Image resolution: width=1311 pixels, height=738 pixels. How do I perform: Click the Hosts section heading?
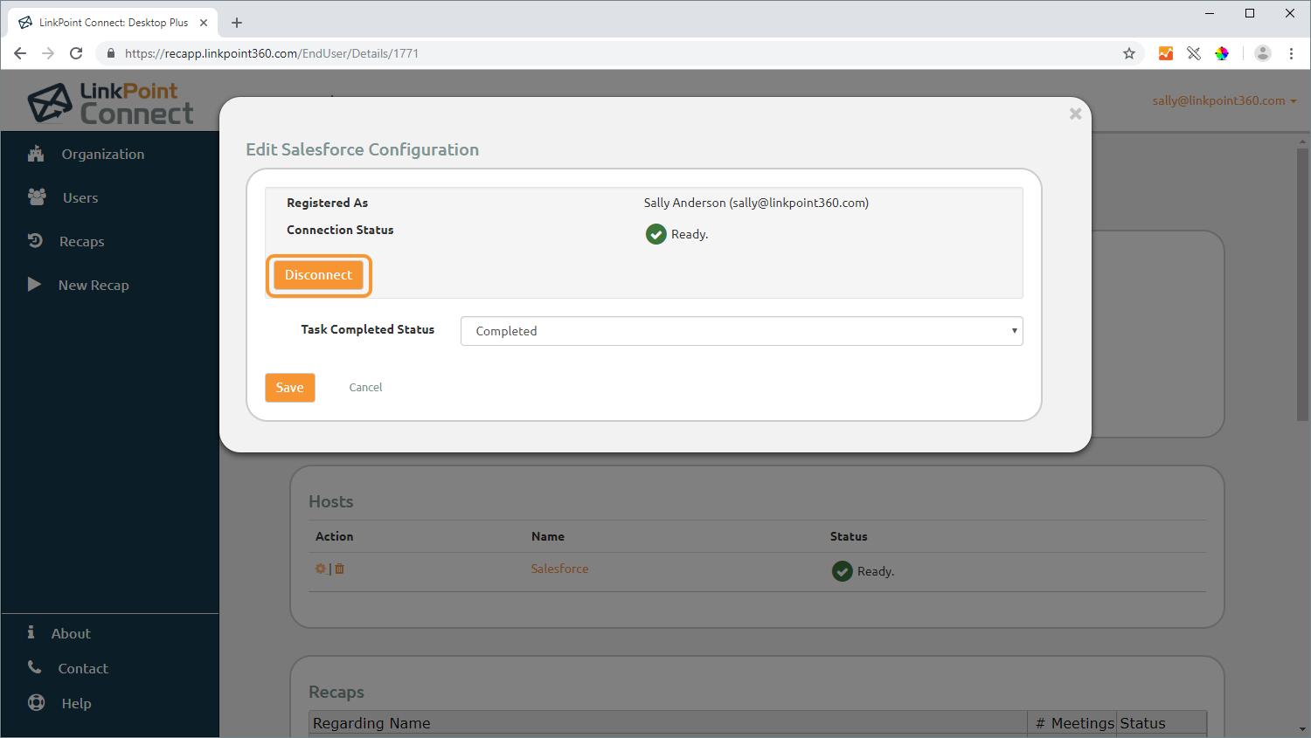[x=331, y=501]
